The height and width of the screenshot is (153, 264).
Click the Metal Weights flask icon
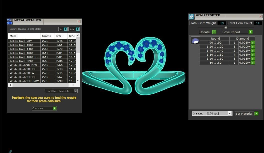[10, 22]
